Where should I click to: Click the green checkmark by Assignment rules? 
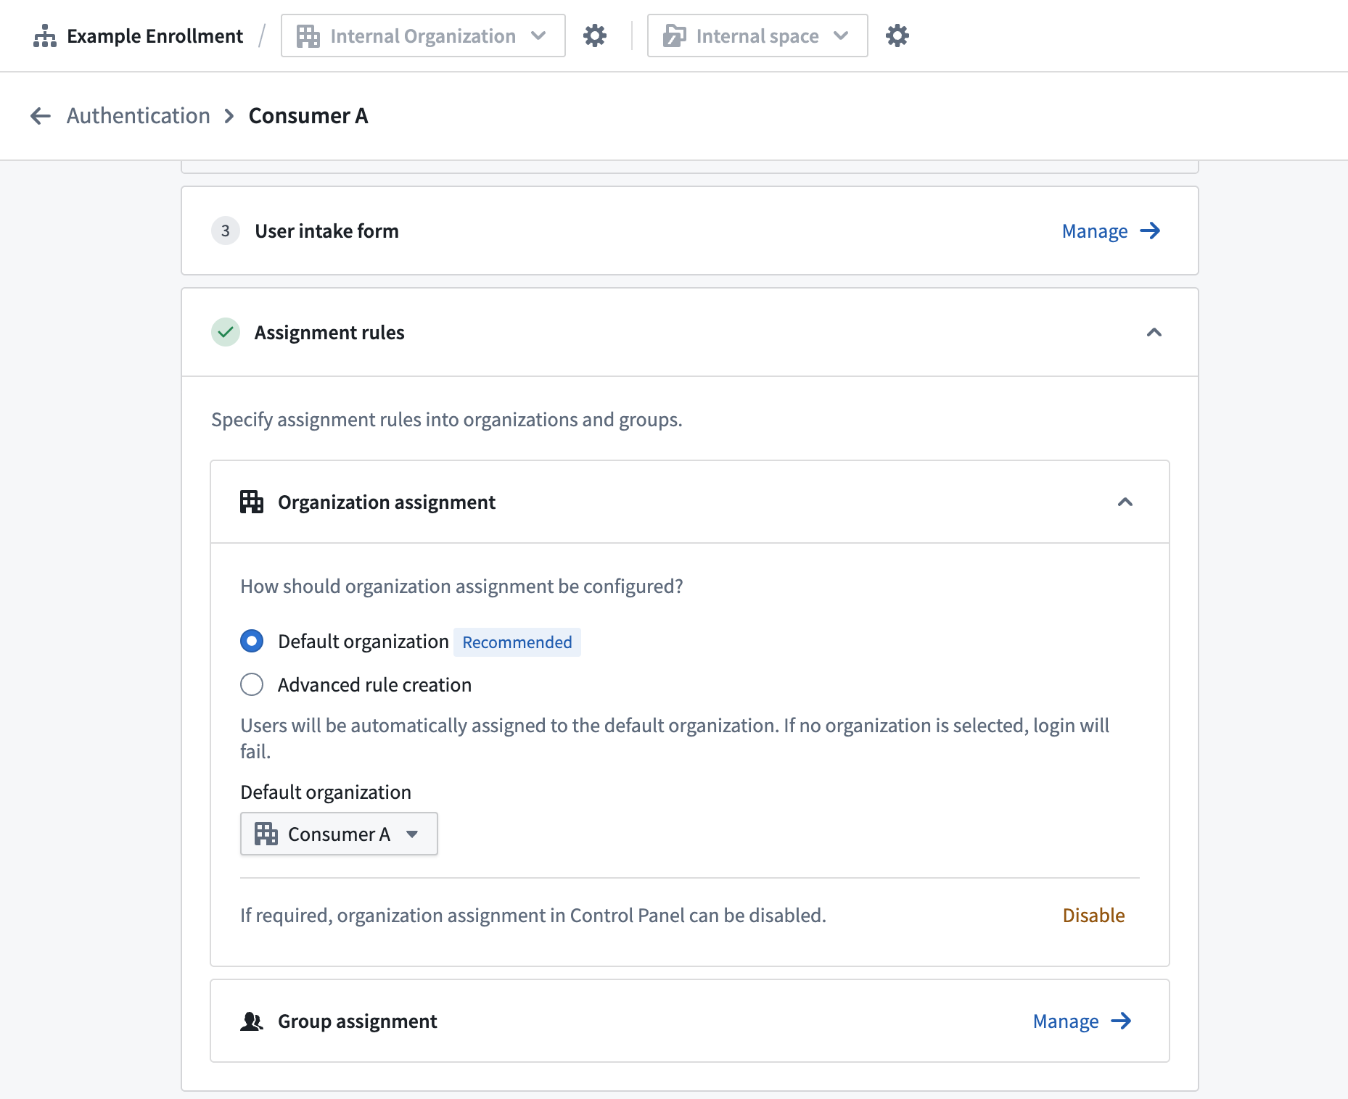(226, 332)
